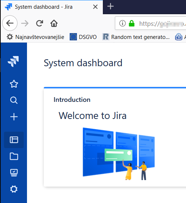Select the System dashboard - Jira tab
This screenshot has width=186, height=203.
52,7
